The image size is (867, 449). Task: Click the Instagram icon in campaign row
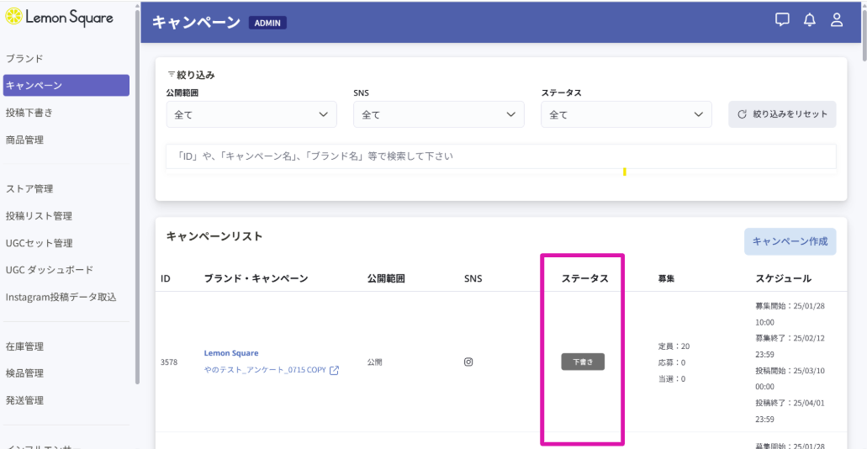point(468,362)
